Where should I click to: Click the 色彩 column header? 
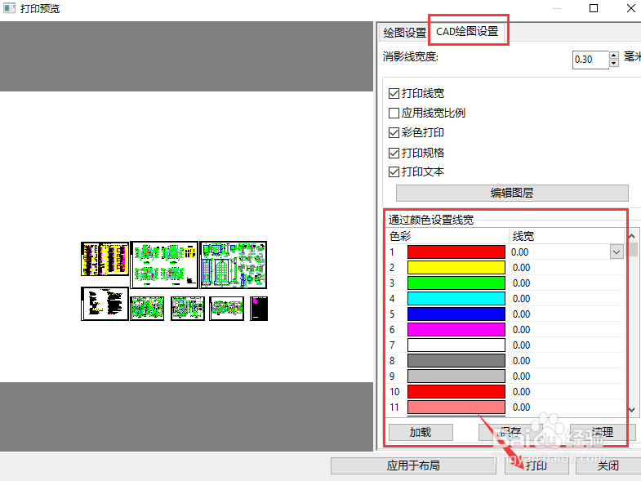(447, 236)
